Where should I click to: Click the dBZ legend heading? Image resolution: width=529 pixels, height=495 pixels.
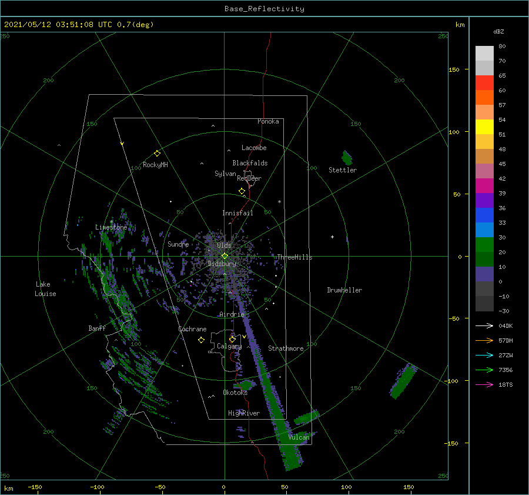tap(498, 31)
